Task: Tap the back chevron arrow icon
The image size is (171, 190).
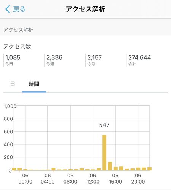Action: pos(8,9)
